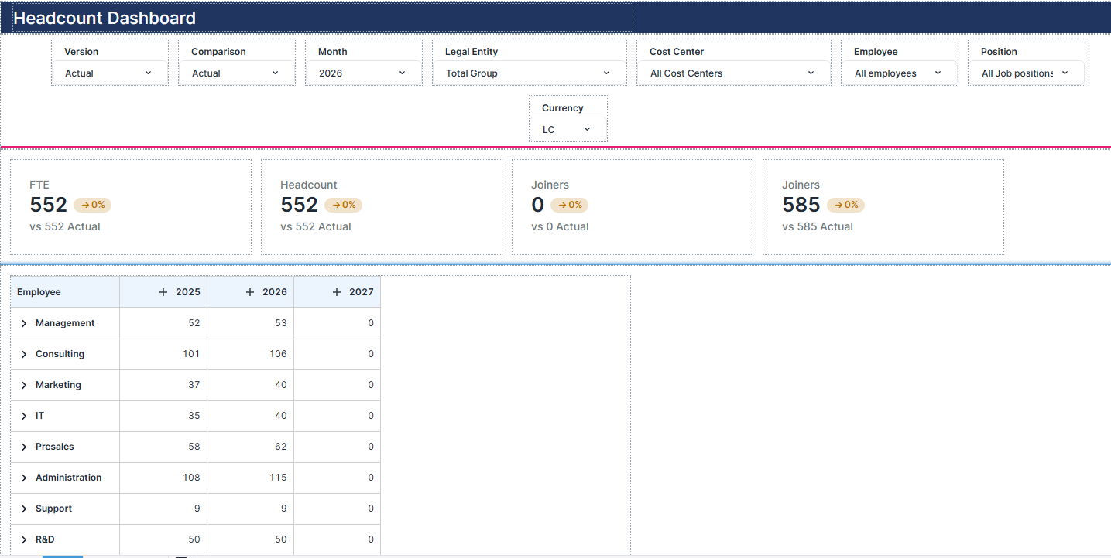Click the Headcount Dashboard title
1111x558 pixels.
[105, 18]
